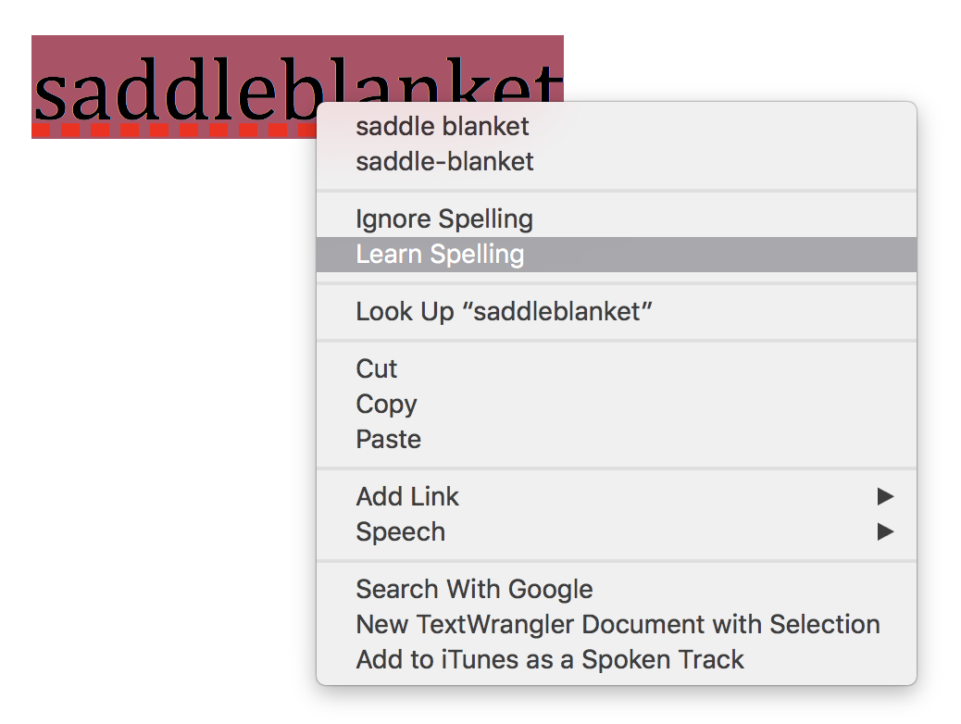
Task: Choose the "saddle blanket" spelling suggestion
Action: [443, 127]
